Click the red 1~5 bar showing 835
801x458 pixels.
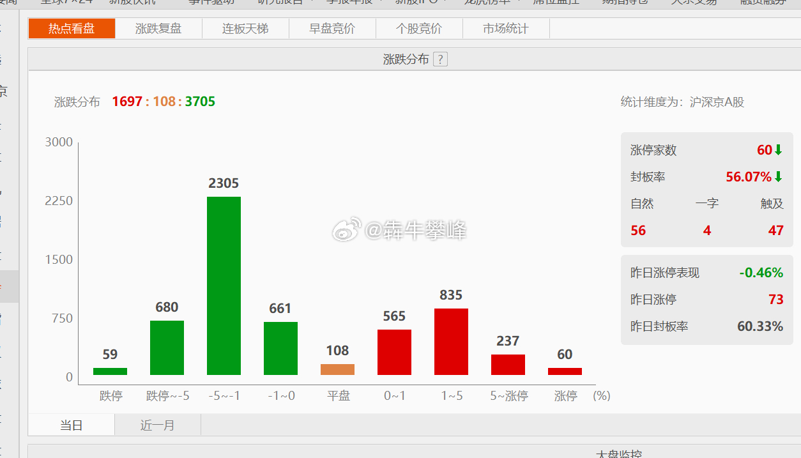451,342
